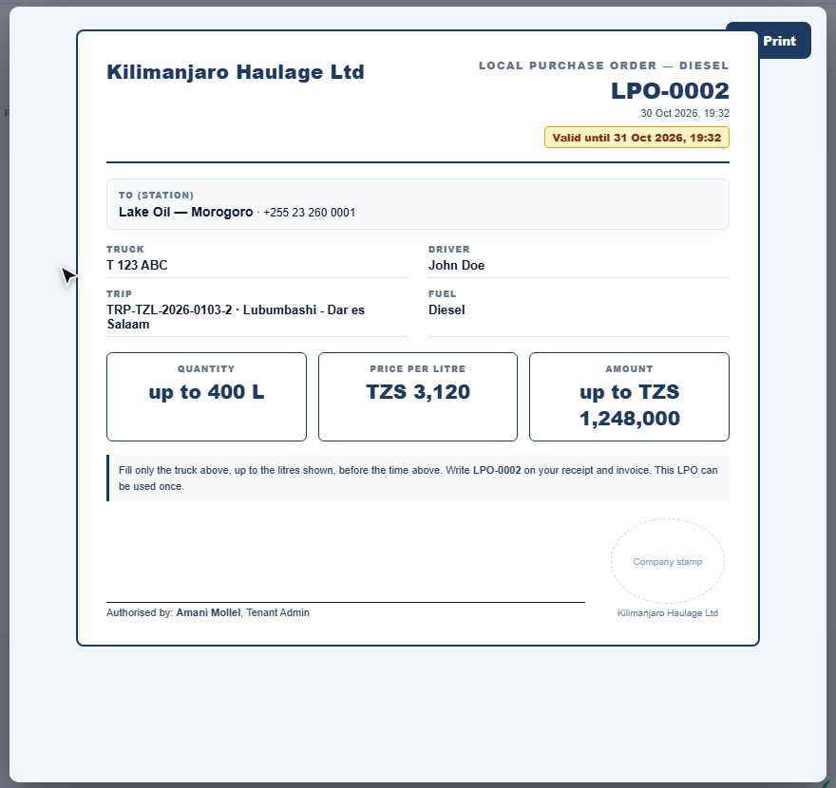Click the FUEL field label

pyautogui.click(x=443, y=294)
